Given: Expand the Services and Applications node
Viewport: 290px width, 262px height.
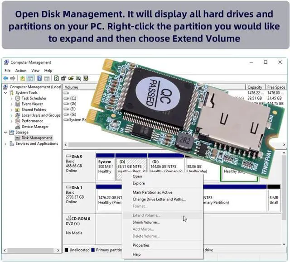Looking at the screenshot, I should [5, 144].
